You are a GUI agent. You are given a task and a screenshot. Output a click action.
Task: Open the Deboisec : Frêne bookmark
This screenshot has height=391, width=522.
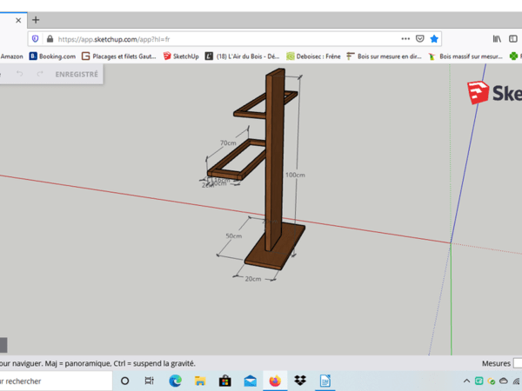tap(313, 56)
